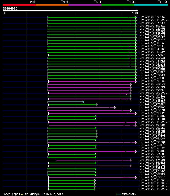Choose the UniRef100_B6U6D3 hit label
Image resolution: width=170 pixels, height=196 pixels.
152,78
